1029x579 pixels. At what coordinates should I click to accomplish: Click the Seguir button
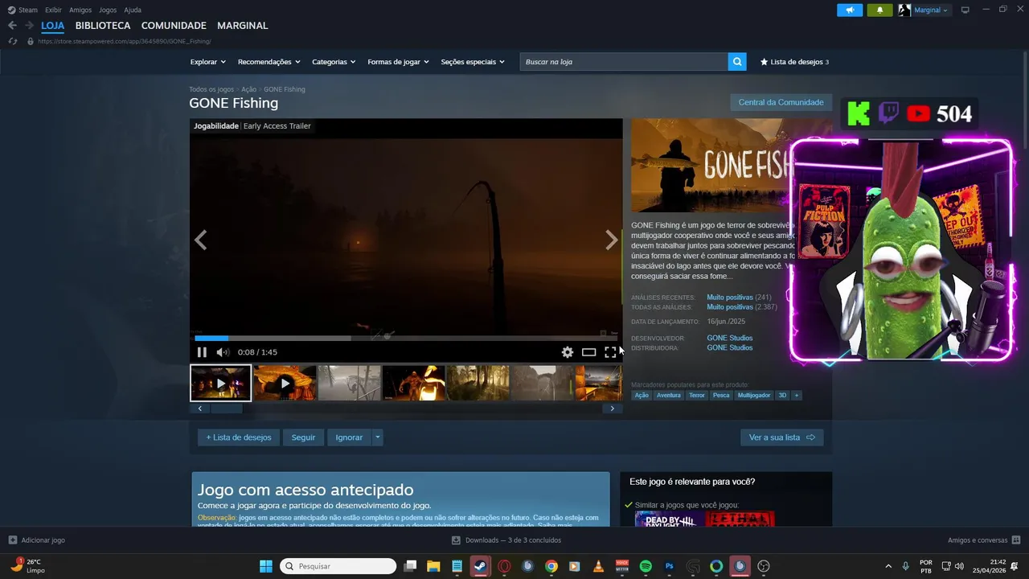303,437
